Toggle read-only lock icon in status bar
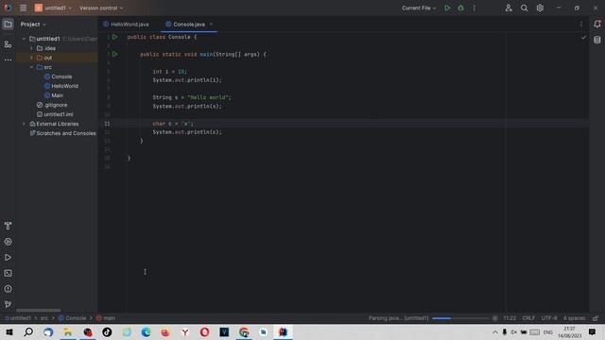The height and width of the screenshot is (340, 605). pos(596,318)
